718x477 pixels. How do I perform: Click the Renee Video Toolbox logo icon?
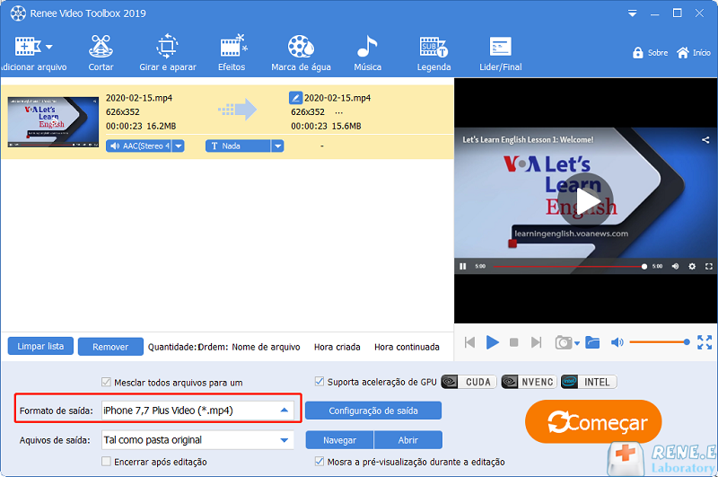click(18, 13)
